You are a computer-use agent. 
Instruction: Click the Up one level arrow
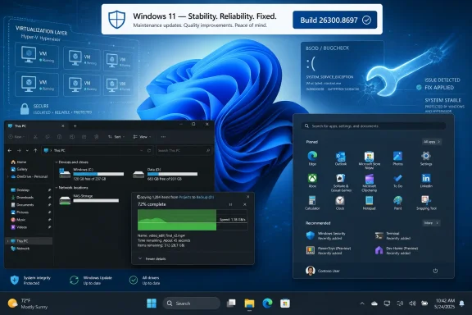(x=35, y=150)
